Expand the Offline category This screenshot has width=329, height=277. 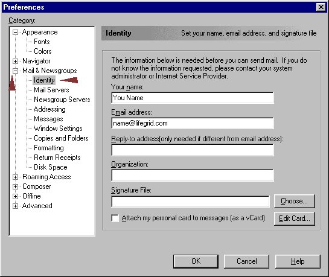15,196
